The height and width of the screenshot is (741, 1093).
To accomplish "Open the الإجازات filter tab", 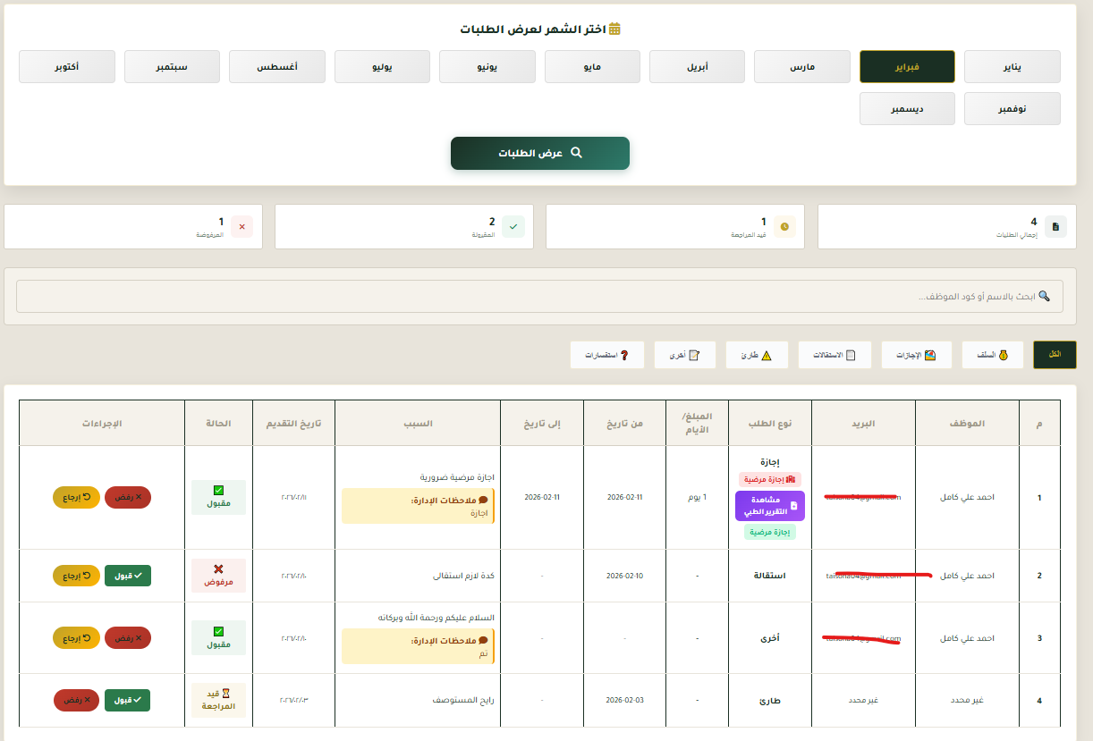I will point(916,354).
